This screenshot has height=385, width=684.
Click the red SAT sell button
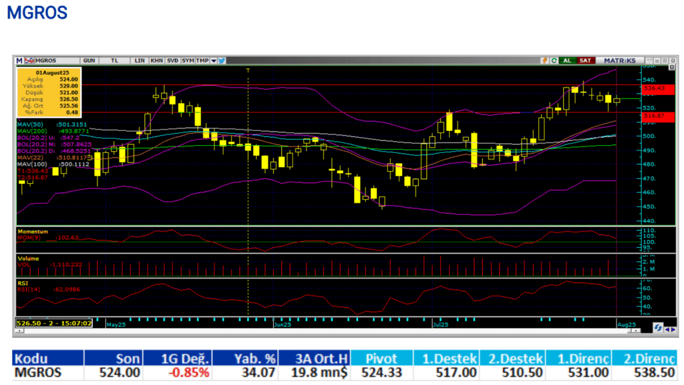[585, 60]
